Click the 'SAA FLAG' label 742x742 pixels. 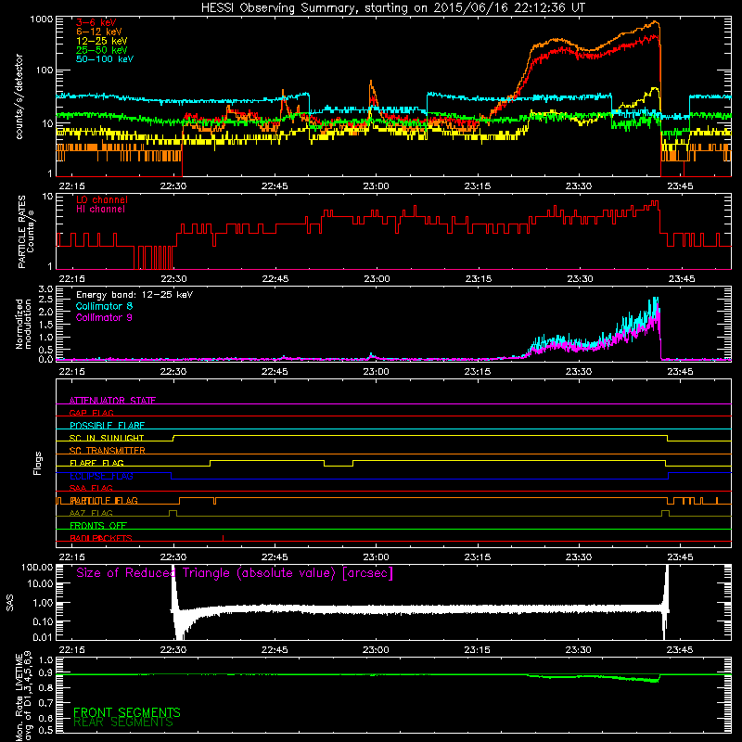point(91,488)
